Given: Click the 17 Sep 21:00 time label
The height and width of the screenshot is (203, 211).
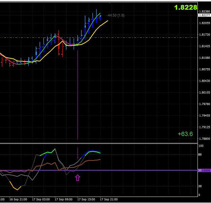Looking at the screenshot, I should (x=109, y=199).
